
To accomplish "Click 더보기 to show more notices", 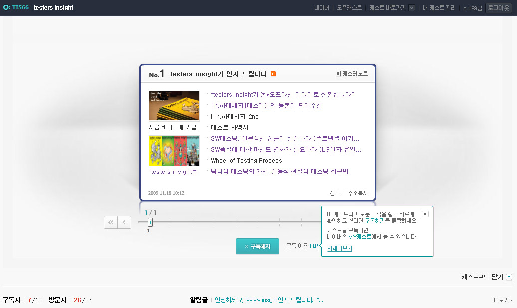I will click(x=503, y=300).
